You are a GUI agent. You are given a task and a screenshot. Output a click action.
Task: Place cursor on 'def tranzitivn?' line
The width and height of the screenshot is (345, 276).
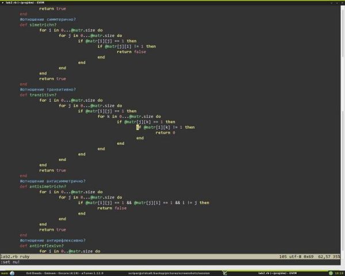(x=38, y=95)
